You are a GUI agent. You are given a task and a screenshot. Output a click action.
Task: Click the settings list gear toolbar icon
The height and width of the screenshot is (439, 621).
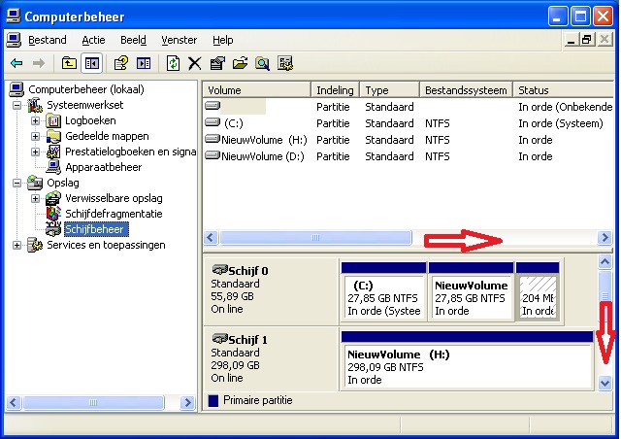pos(285,63)
